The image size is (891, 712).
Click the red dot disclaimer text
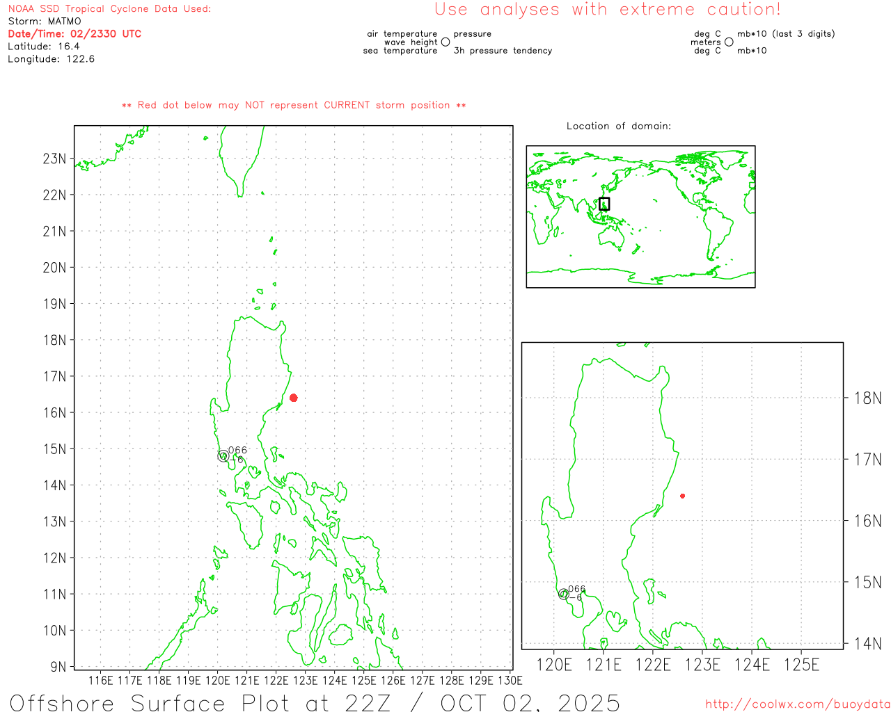294,105
